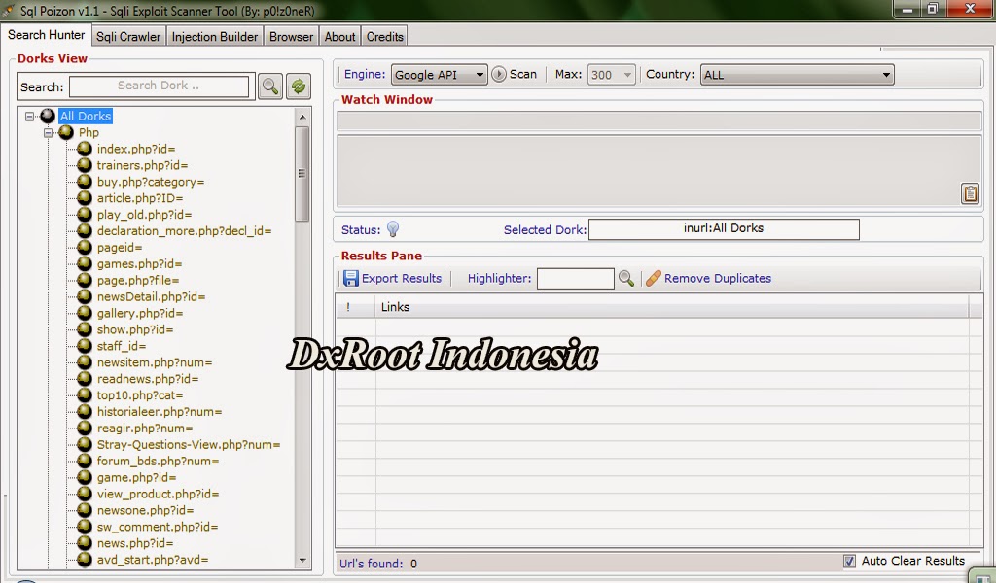Switch to the Sqli Crawler tab
The height and width of the screenshot is (583, 996).
(x=127, y=36)
